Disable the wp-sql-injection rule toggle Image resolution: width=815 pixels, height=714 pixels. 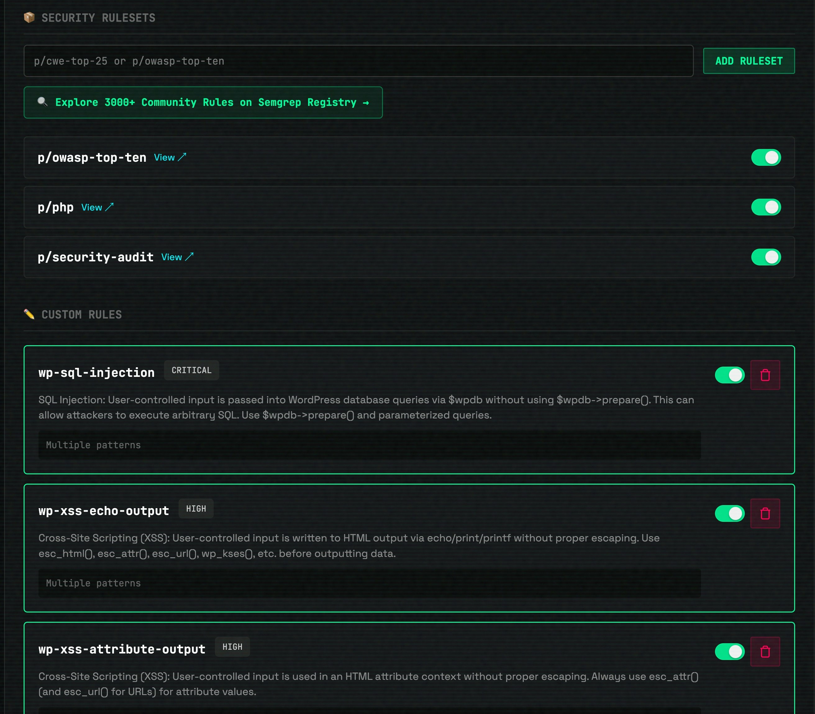(x=729, y=375)
